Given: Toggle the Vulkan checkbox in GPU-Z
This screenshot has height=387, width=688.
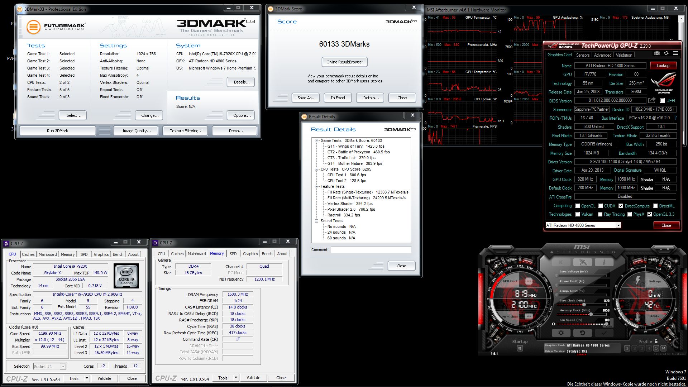Looking at the screenshot, I should pos(577,214).
